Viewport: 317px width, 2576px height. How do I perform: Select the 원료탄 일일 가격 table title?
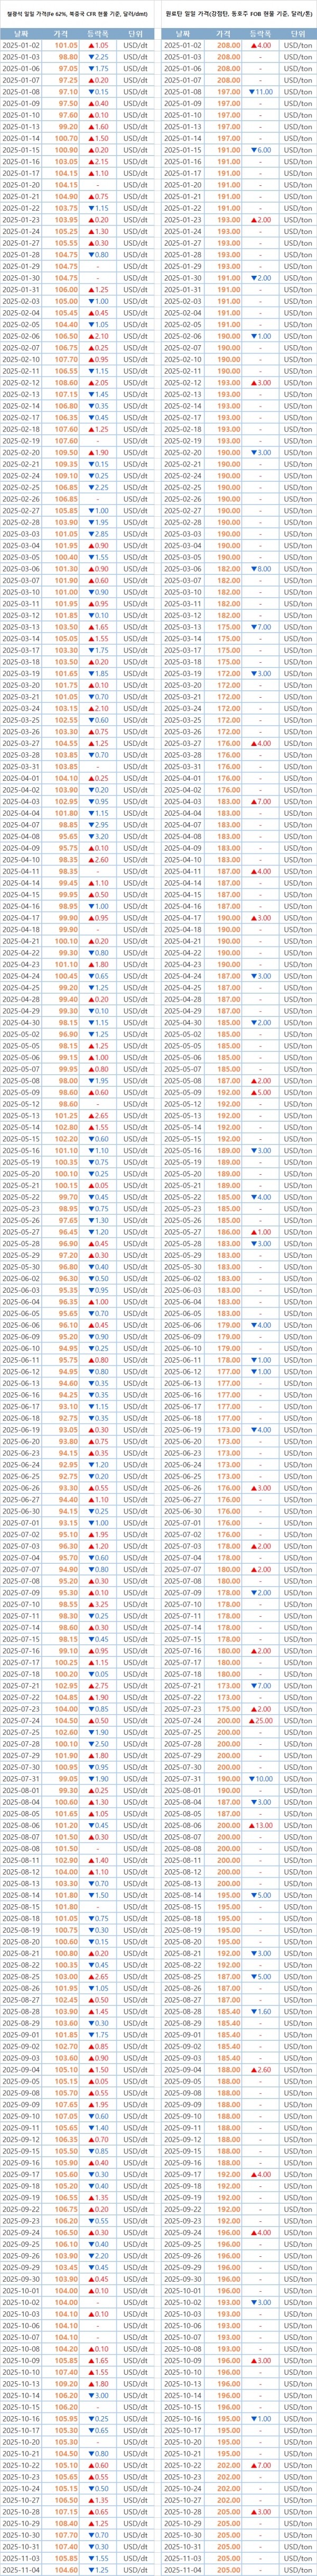238,14
